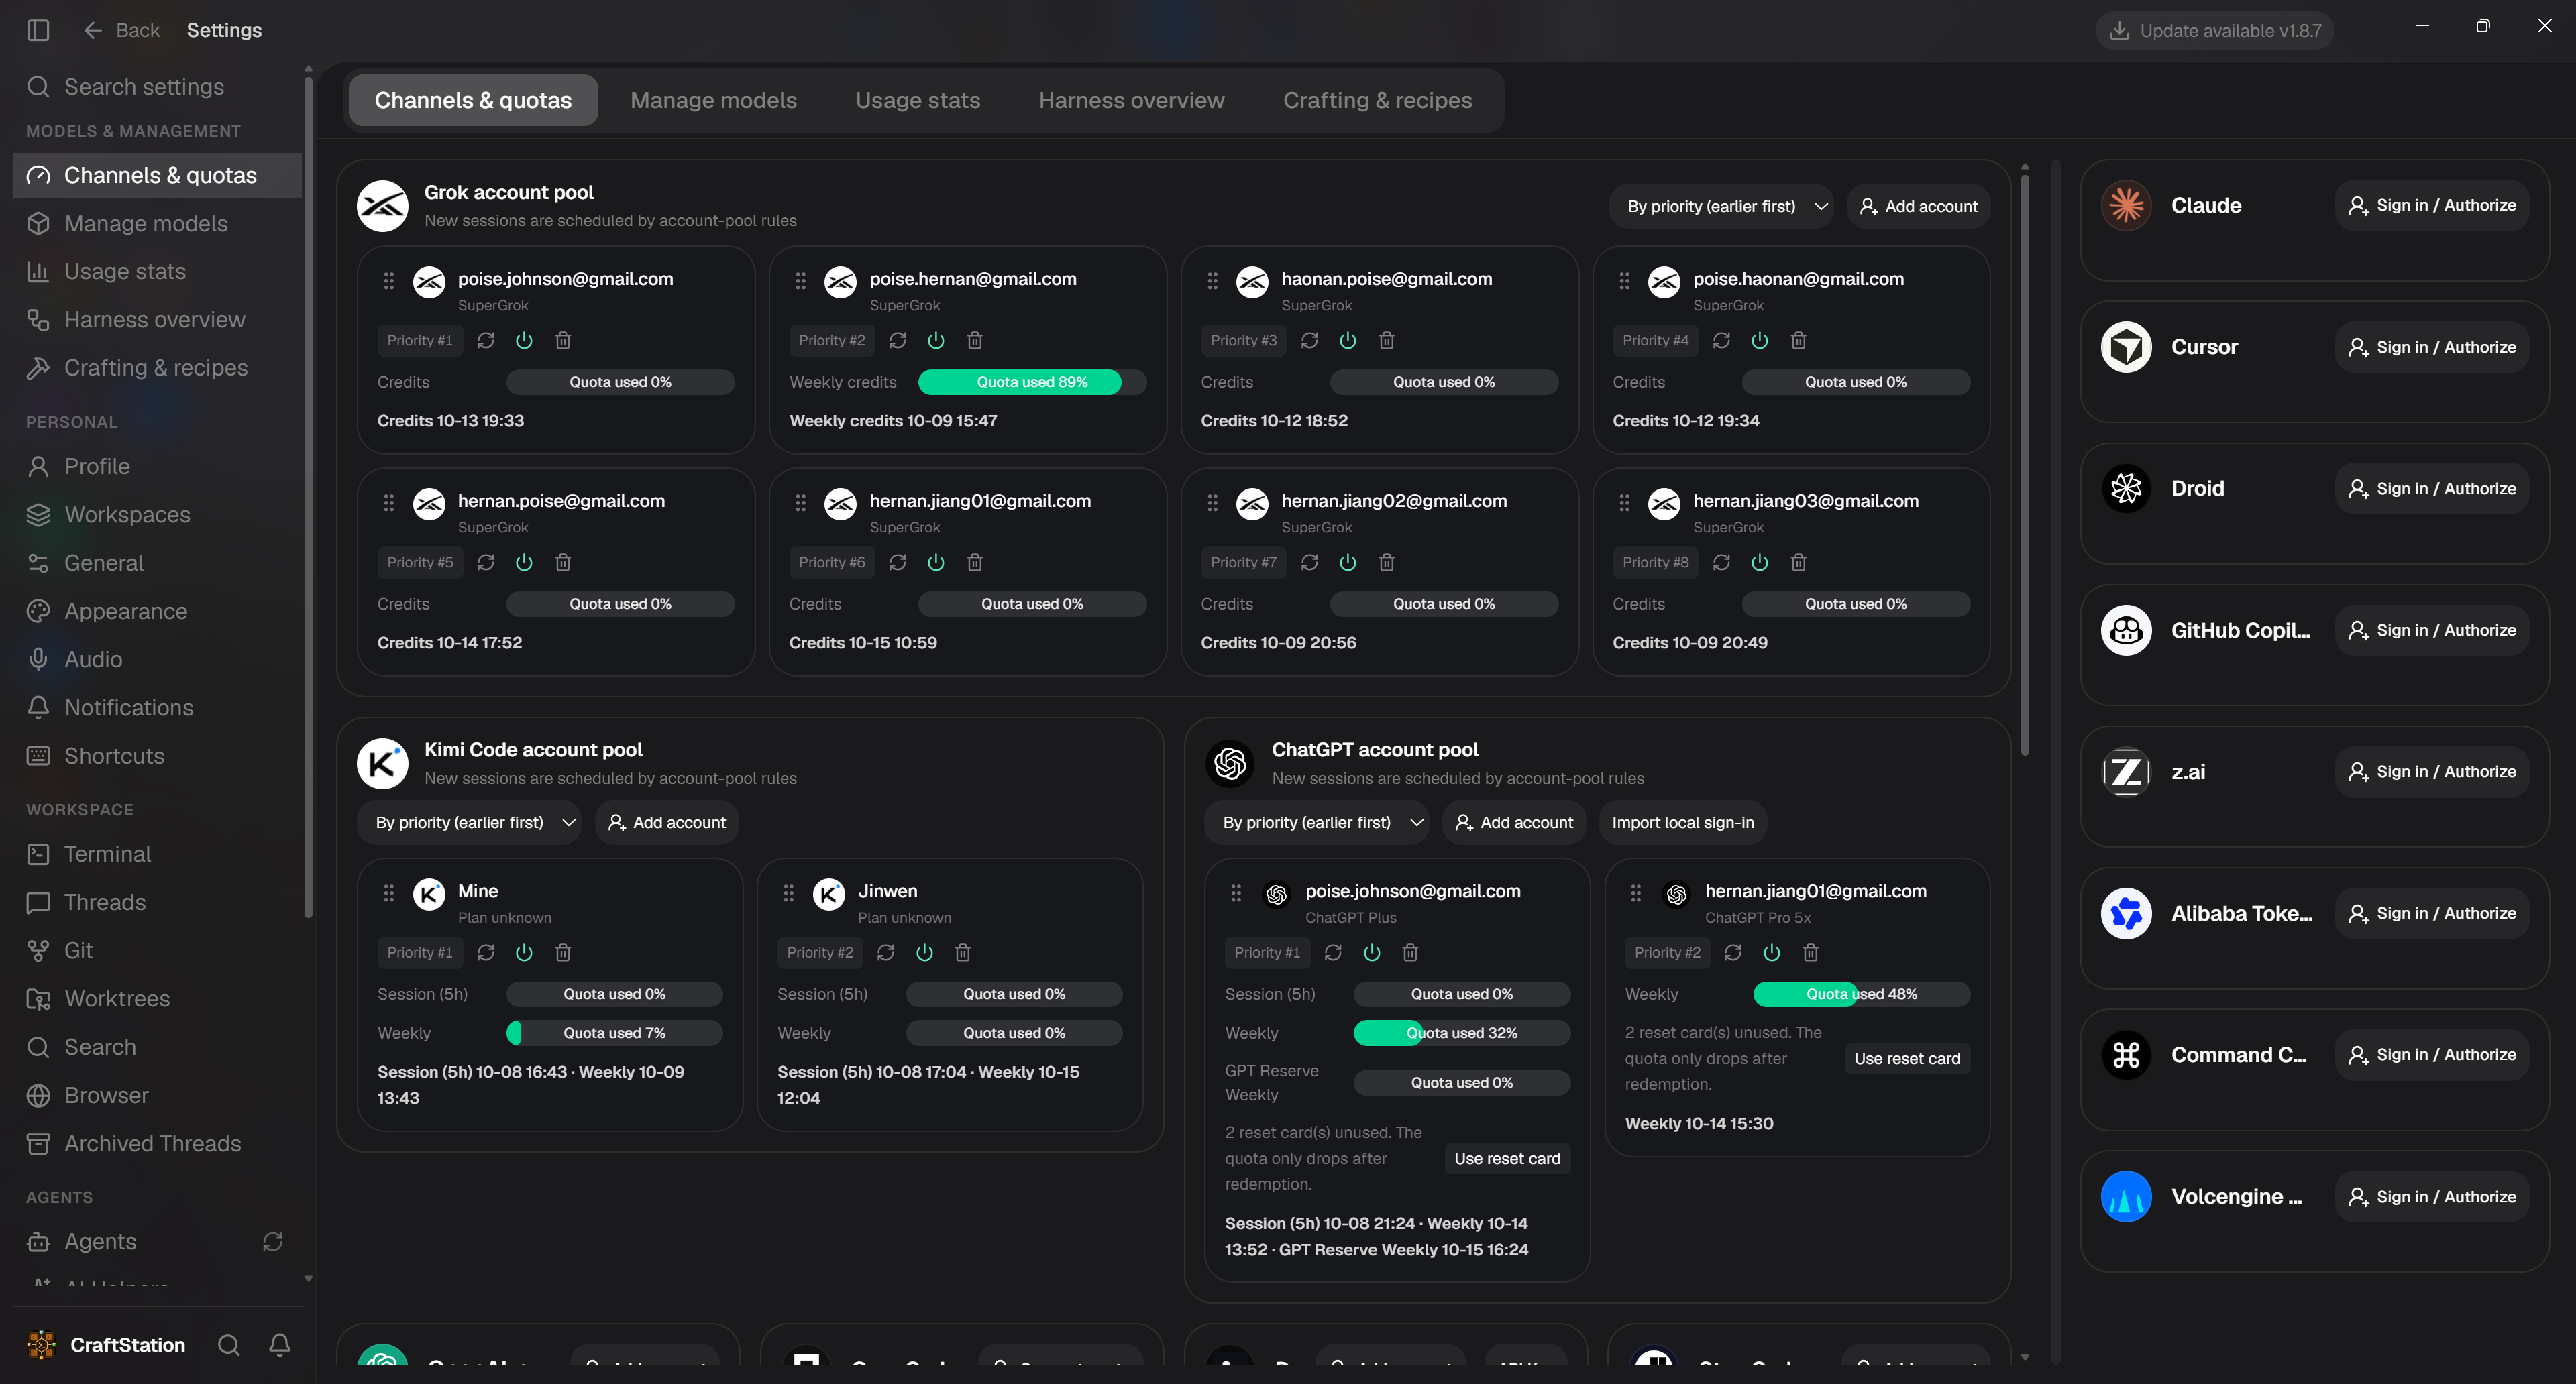Click hernan.jiang01 ChatGPT 48% weekly quota bar
The width and height of the screenshot is (2576, 1384).
click(1861, 994)
